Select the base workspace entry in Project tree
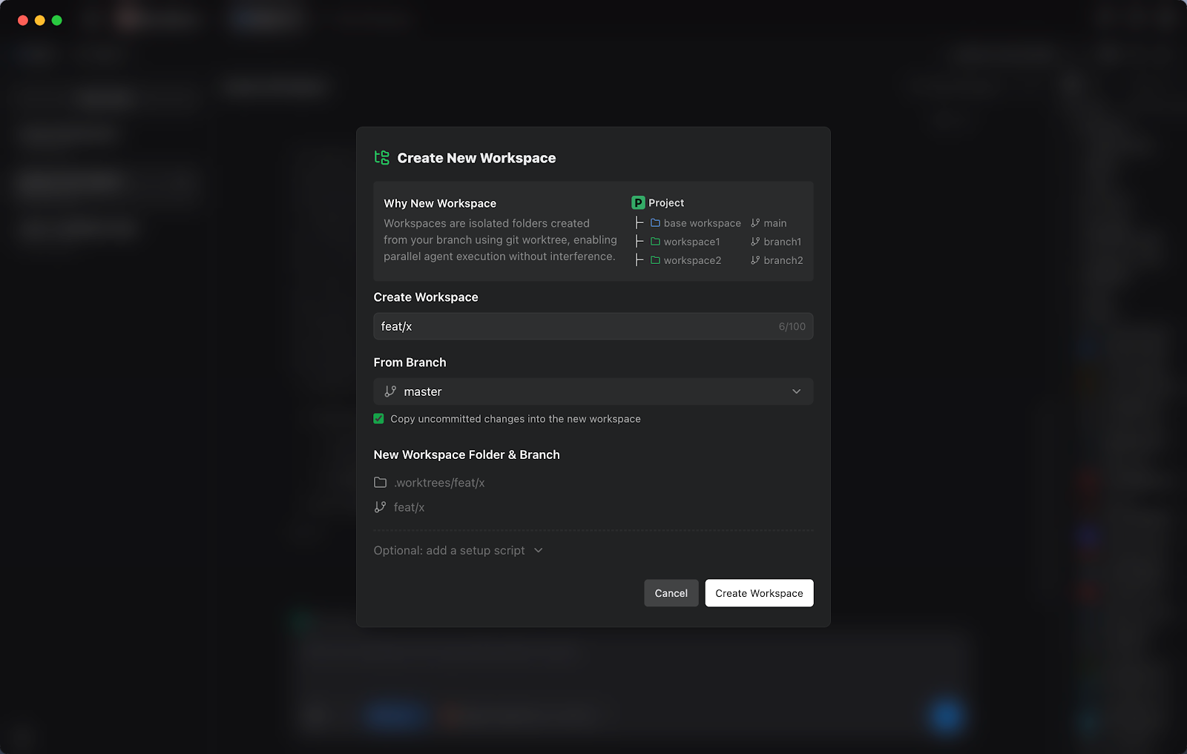The height and width of the screenshot is (754, 1187). click(701, 222)
